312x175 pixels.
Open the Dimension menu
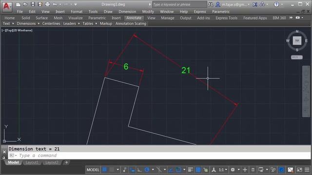point(127,12)
